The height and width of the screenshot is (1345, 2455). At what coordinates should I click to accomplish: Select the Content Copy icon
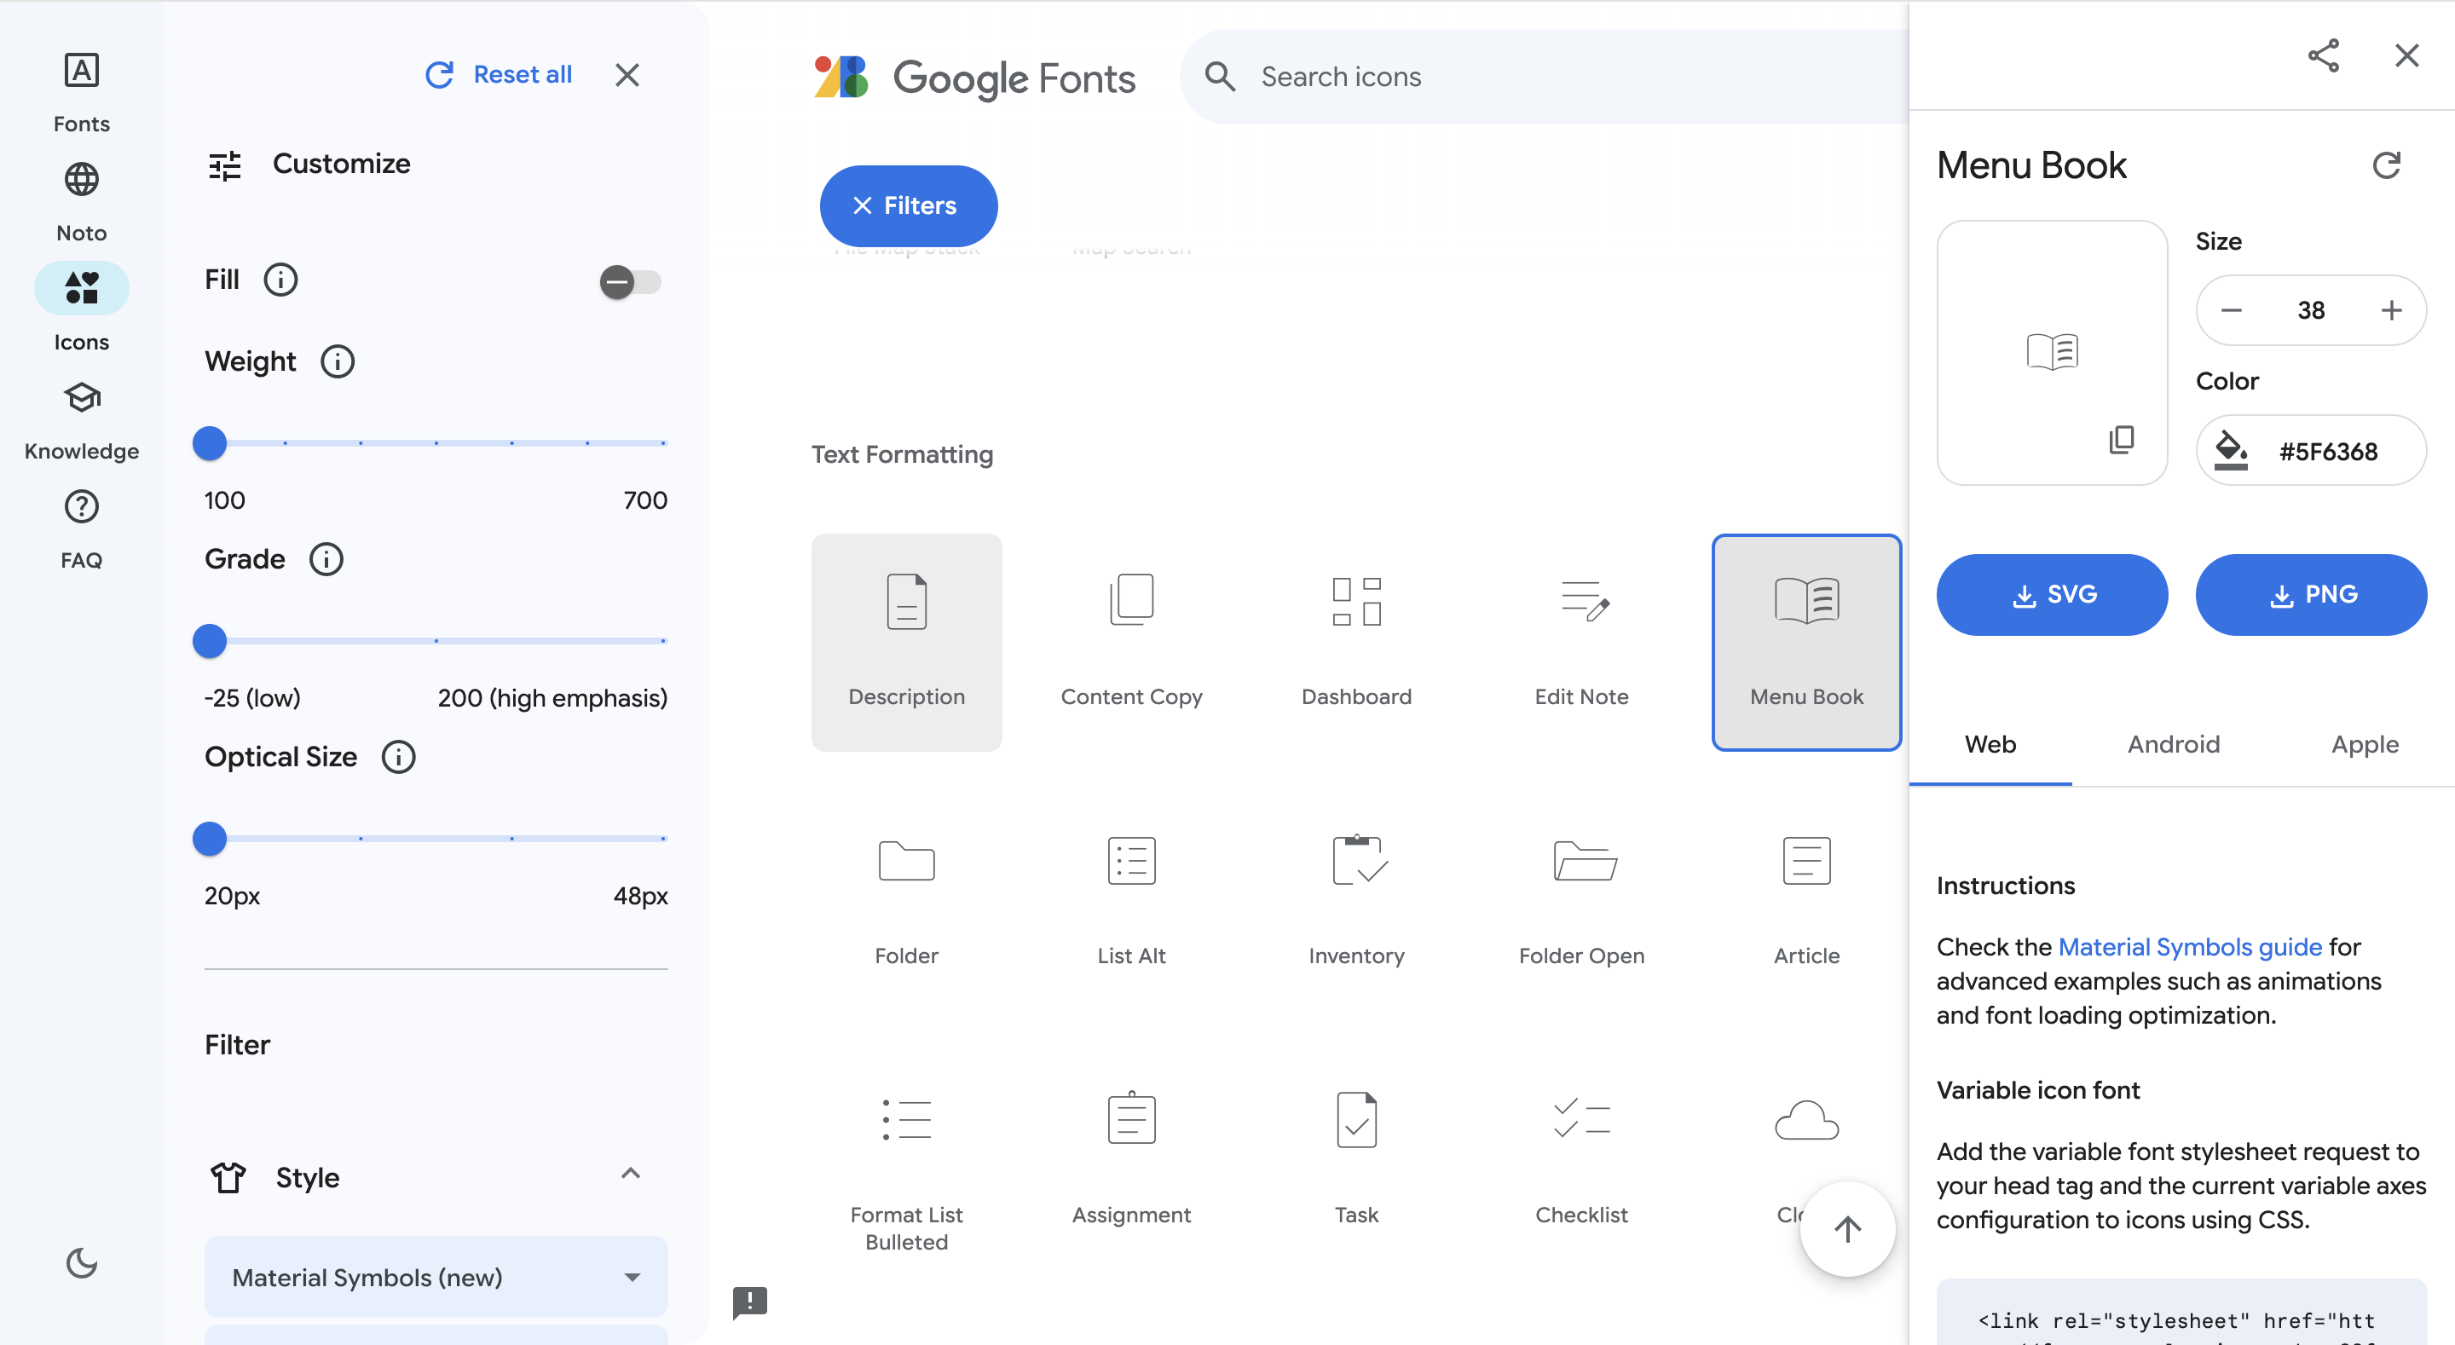pyautogui.click(x=1131, y=643)
